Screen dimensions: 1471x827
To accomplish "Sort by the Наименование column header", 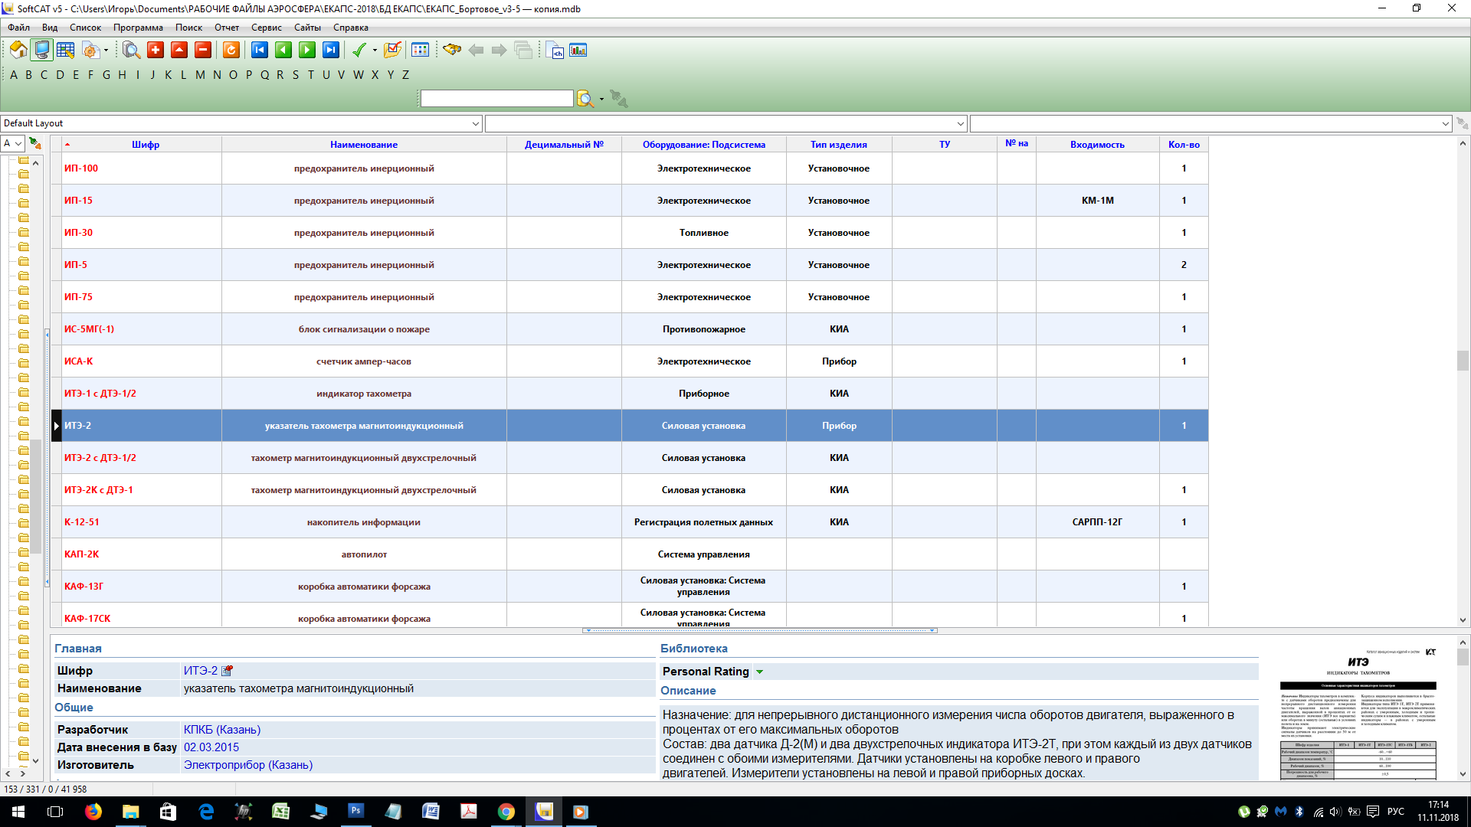I will pyautogui.click(x=364, y=144).
